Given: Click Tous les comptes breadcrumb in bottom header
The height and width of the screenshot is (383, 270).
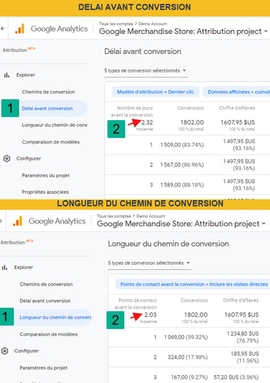Looking at the screenshot, I should [114, 216].
